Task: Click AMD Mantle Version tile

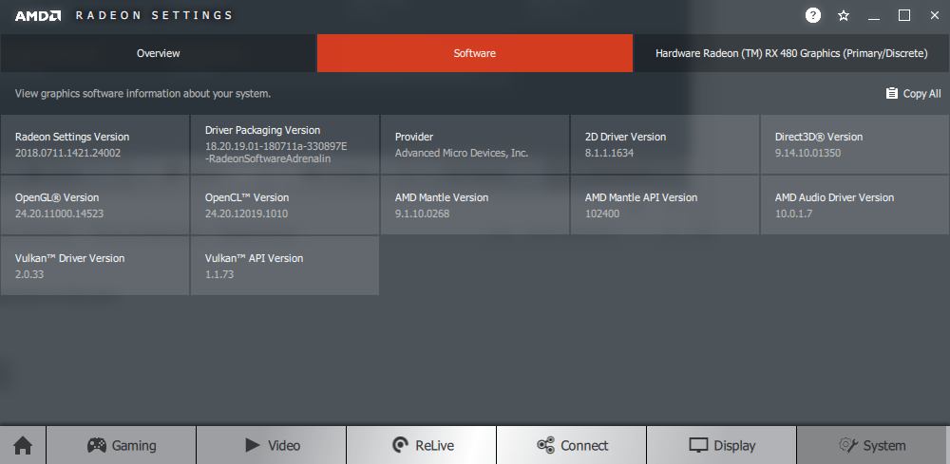Action: (x=475, y=205)
